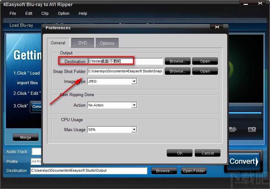Viewport: 270px width, 189px height.
Task: Switch to the General tab
Action: tap(58, 43)
